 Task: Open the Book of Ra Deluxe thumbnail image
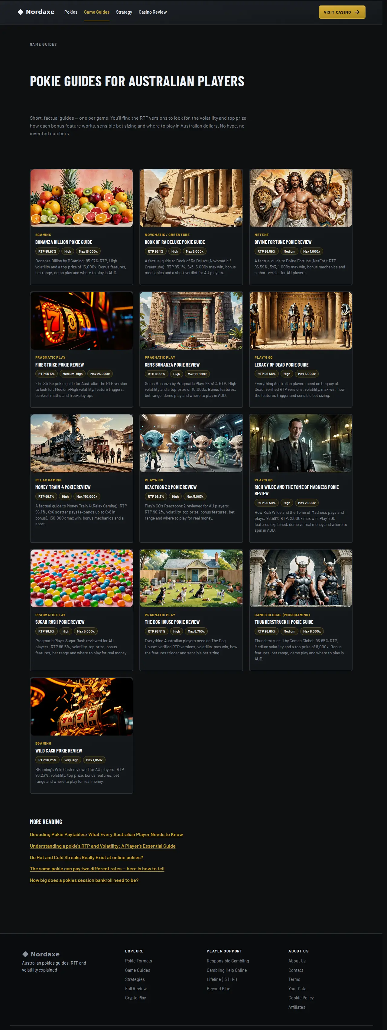[x=191, y=198]
